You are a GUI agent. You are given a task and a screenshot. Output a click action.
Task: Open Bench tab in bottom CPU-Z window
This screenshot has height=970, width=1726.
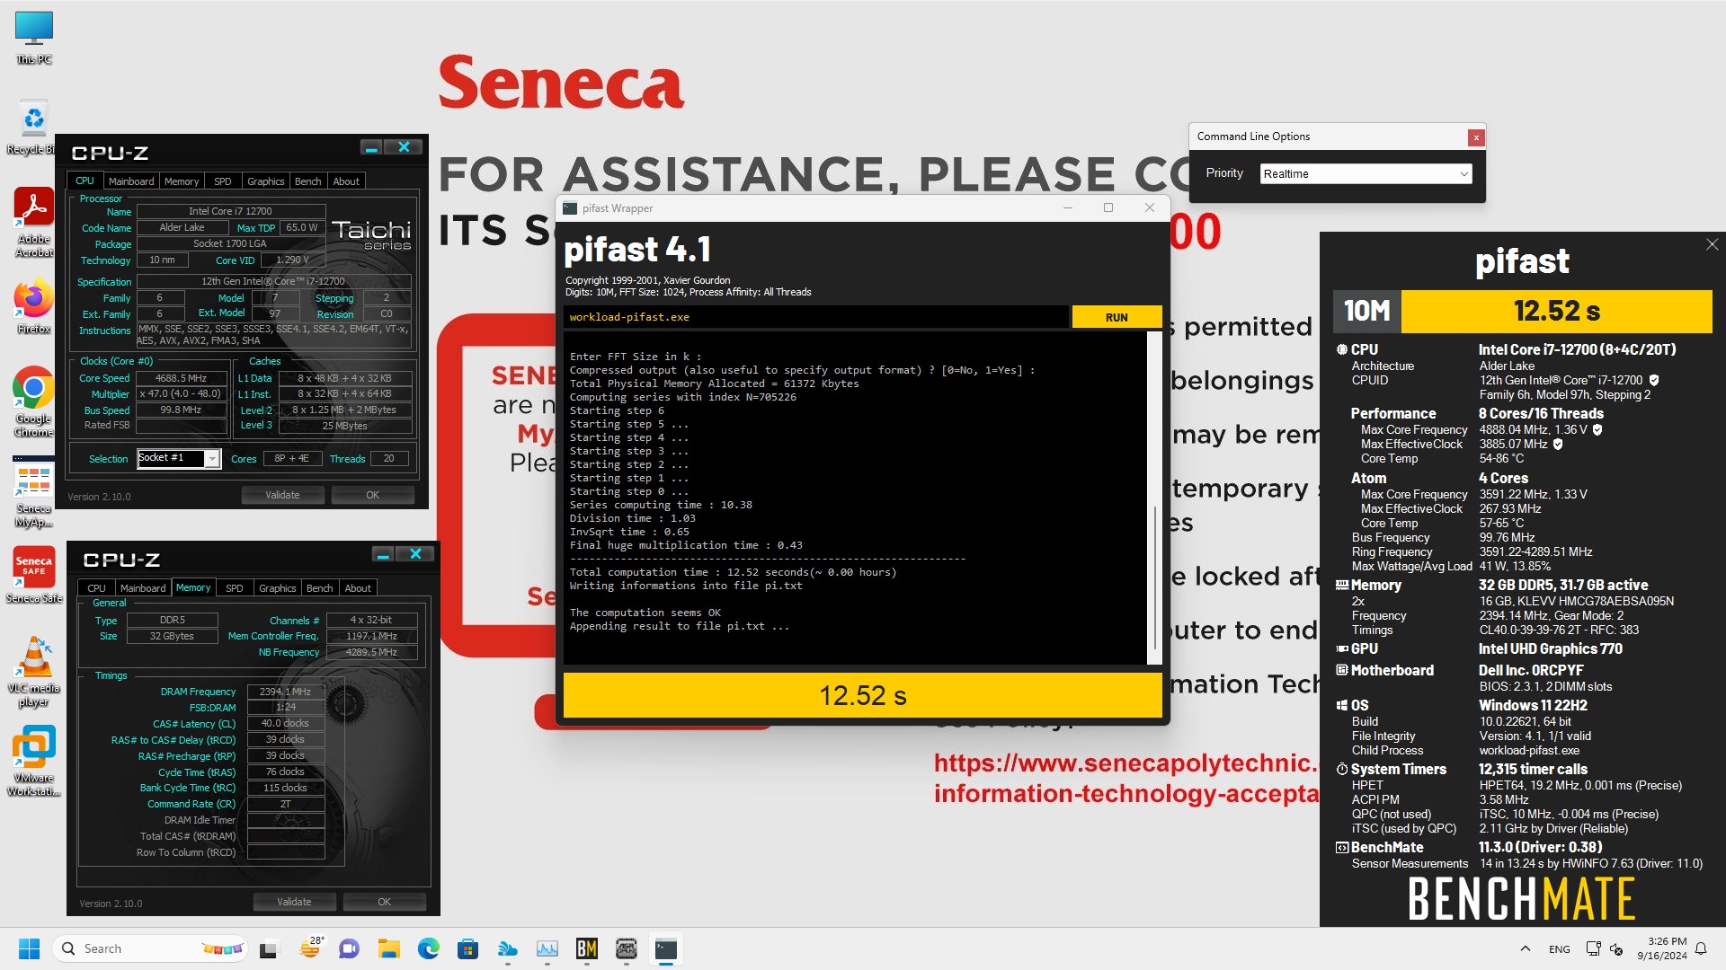click(320, 588)
